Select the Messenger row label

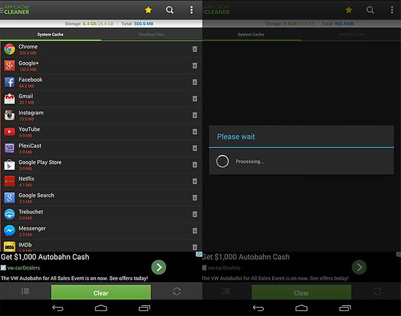pyautogui.click(x=32, y=229)
